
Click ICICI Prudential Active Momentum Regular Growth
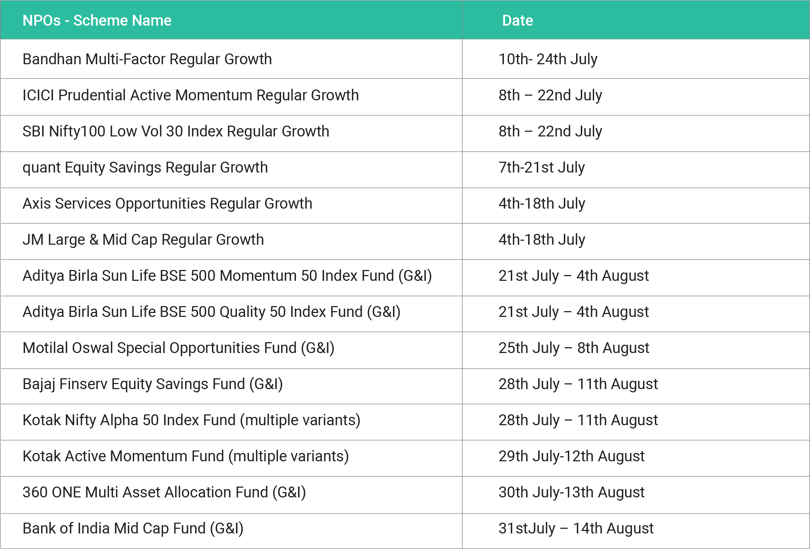coord(191,95)
